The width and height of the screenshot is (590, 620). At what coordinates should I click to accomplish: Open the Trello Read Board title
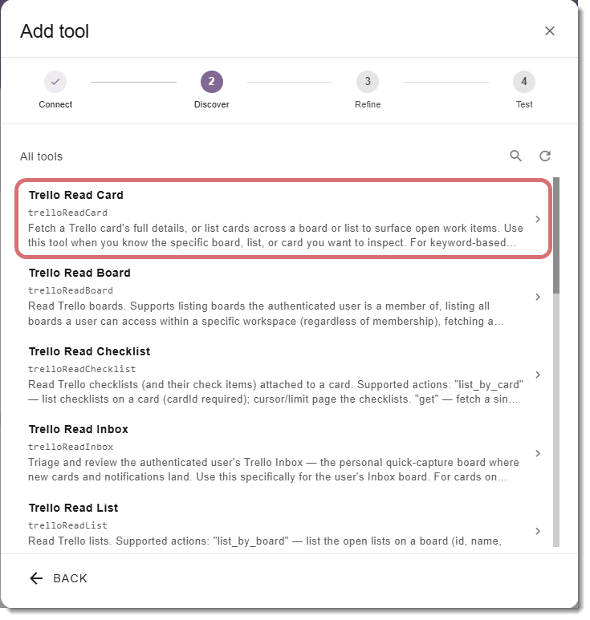(79, 273)
